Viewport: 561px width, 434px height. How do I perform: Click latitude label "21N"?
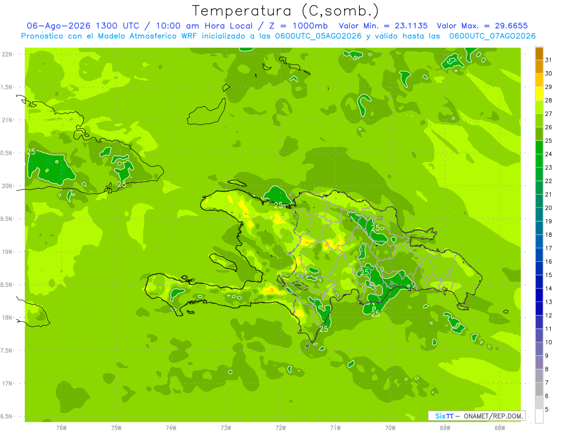click(8, 120)
